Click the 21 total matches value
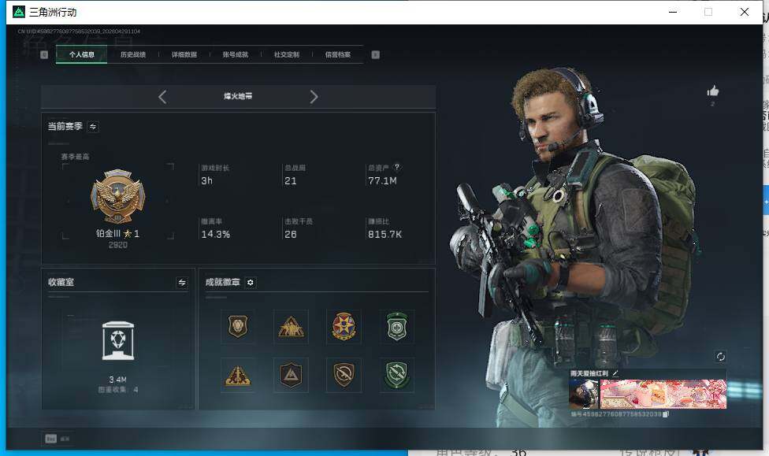Image resolution: width=769 pixels, height=456 pixels. pyautogui.click(x=291, y=181)
